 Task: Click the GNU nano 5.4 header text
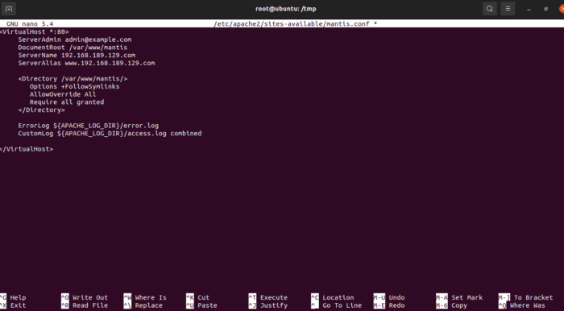30,23
